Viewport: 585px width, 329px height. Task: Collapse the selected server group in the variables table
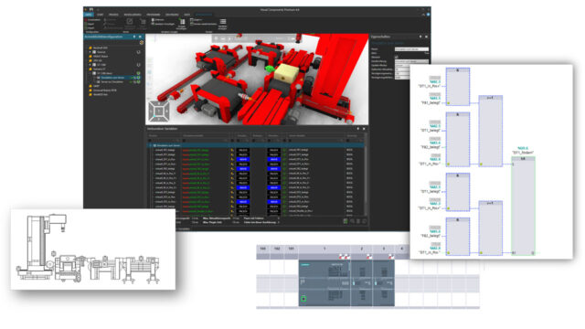[x=151, y=145]
